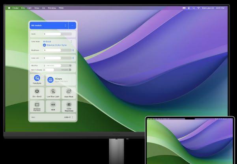
Task: Click the date and time in the menu bar
Action: click(213, 8)
